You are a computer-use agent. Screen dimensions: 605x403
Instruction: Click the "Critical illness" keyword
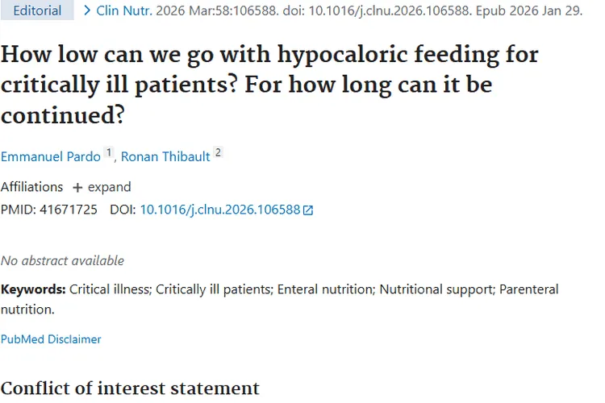[x=109, y=289]
